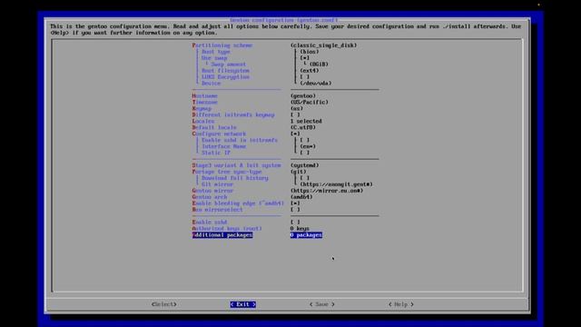Change Default locale (C.utf8)

(x=254, y=127)
